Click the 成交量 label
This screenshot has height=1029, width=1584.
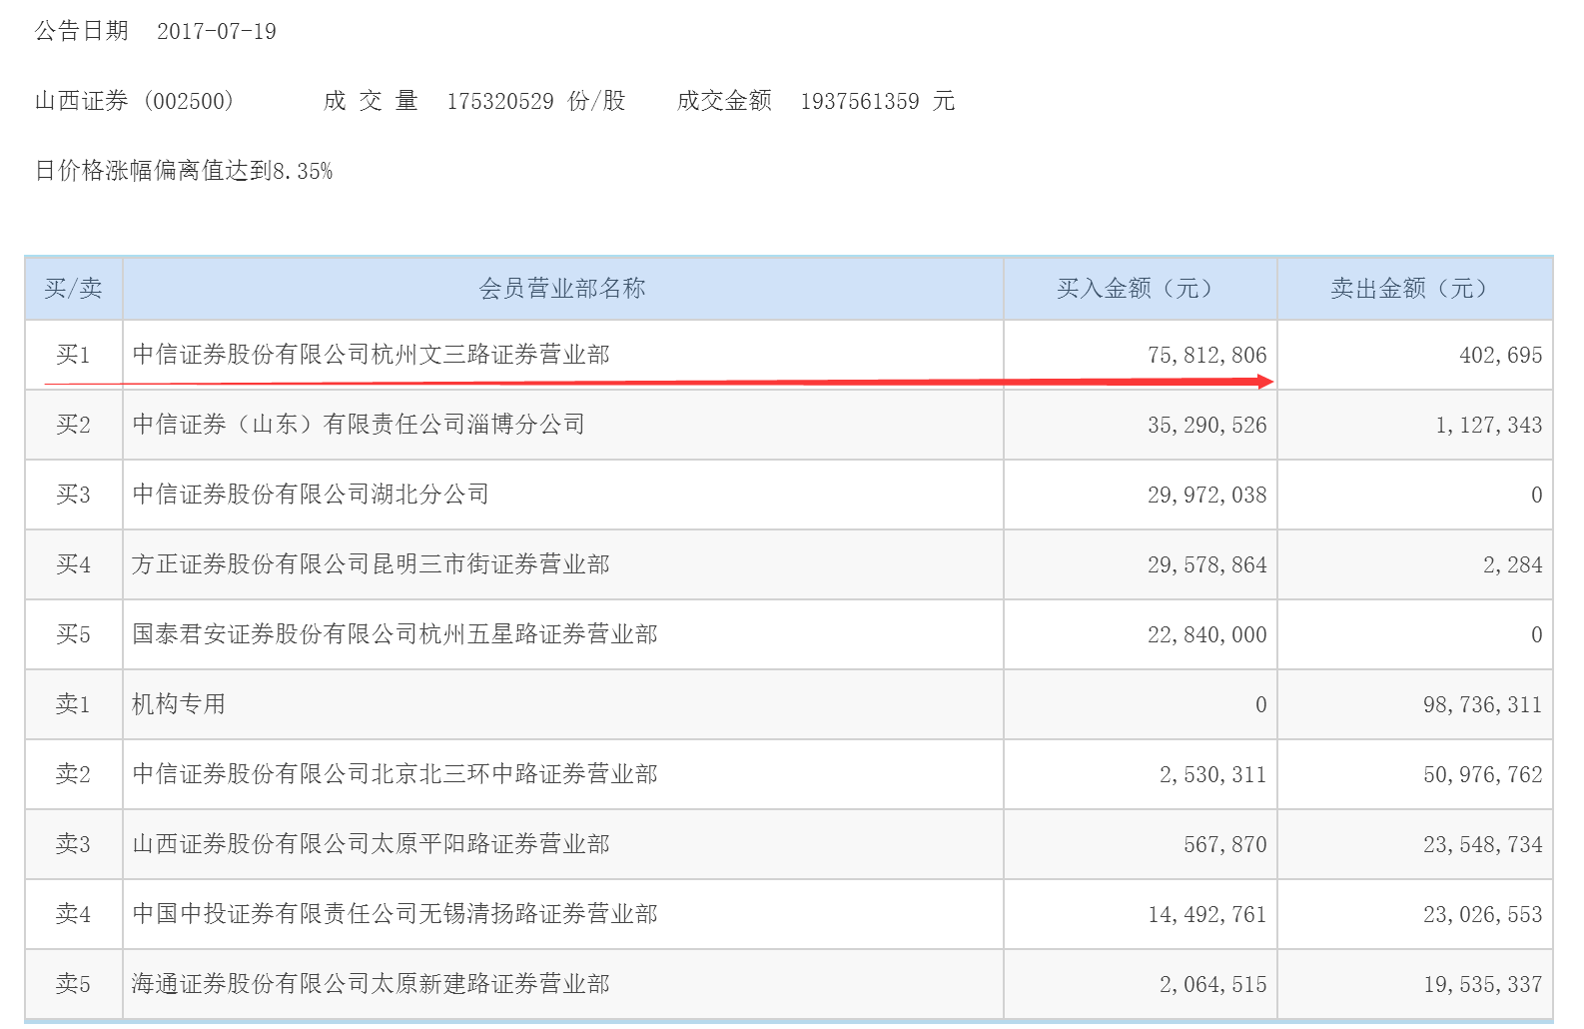click(371, 101)
